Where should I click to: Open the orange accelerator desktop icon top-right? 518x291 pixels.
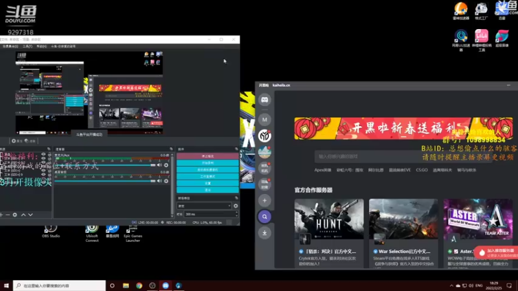(460, 11)
